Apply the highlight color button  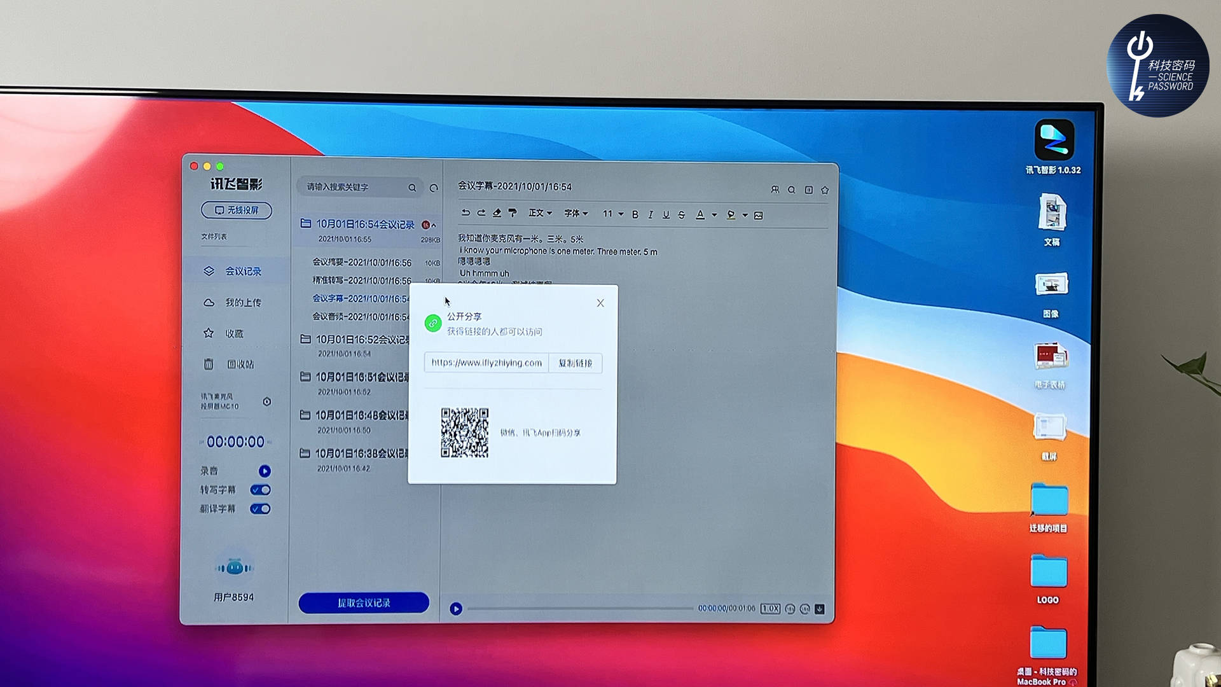click(x=731, y=215)
